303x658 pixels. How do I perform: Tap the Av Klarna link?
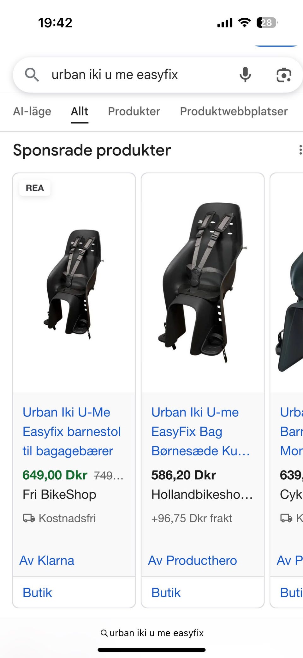tap(47, 560)
